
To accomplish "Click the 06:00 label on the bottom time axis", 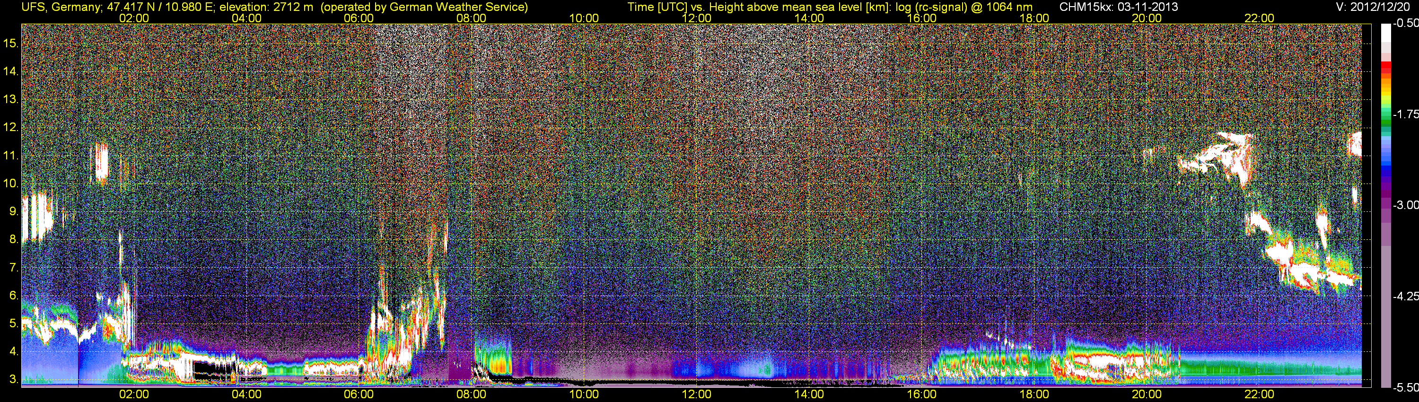I will [359, 394].
